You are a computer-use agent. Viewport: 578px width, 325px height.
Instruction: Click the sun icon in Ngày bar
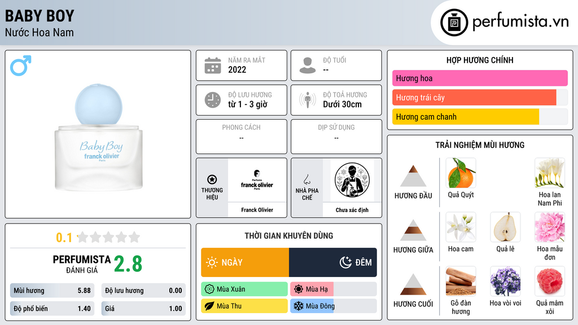pos(212,262)
